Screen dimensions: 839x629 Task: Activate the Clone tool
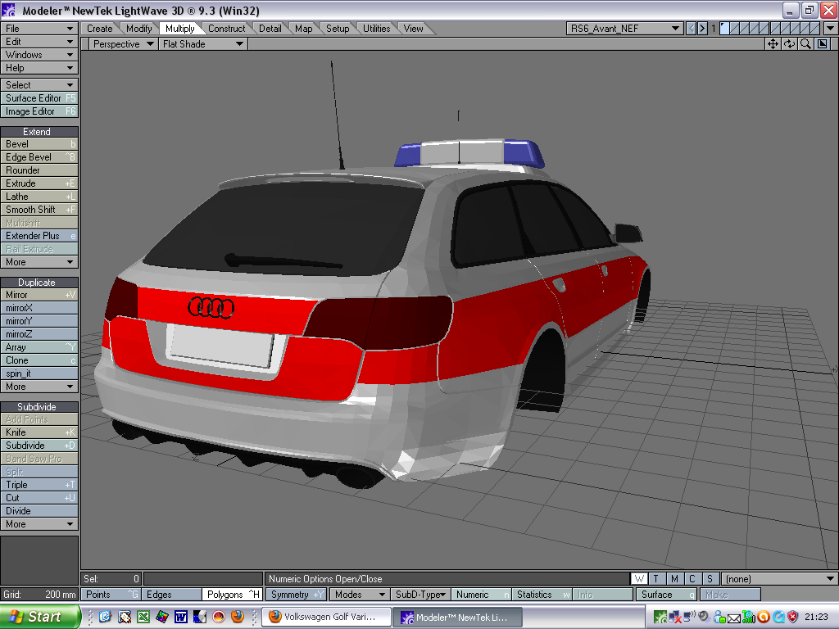click(39, 360)
